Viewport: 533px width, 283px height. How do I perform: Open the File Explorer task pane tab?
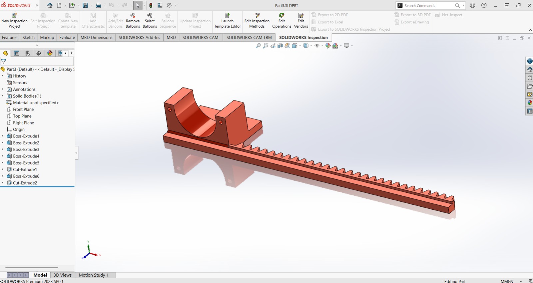[x=530, y=86]
